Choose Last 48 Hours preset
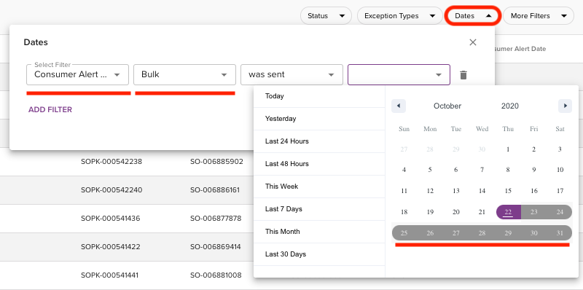 pyautogui.click(x=319, y=164)
